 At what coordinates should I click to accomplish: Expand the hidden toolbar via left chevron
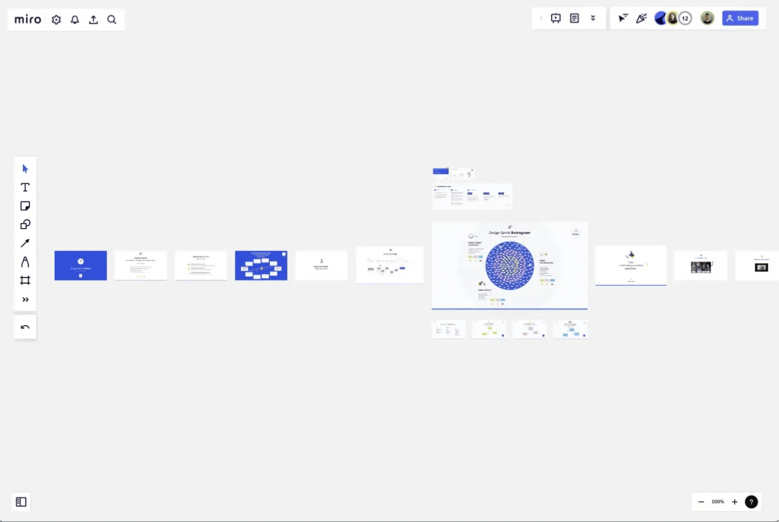(540, 18)
